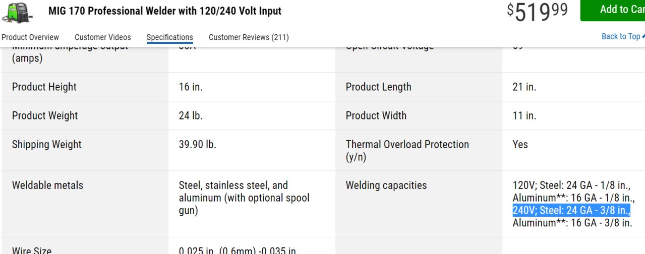Click the Product Width 11 in. value

click(524, 115)
